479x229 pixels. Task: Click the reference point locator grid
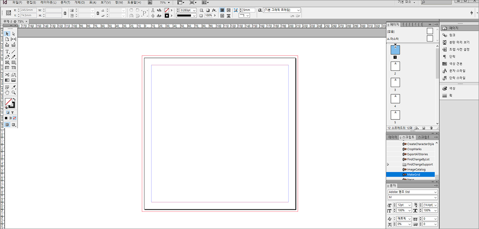tap(8, 13)
